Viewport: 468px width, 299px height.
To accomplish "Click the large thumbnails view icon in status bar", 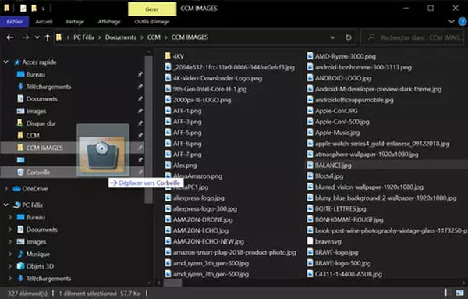I will point(459,293).
